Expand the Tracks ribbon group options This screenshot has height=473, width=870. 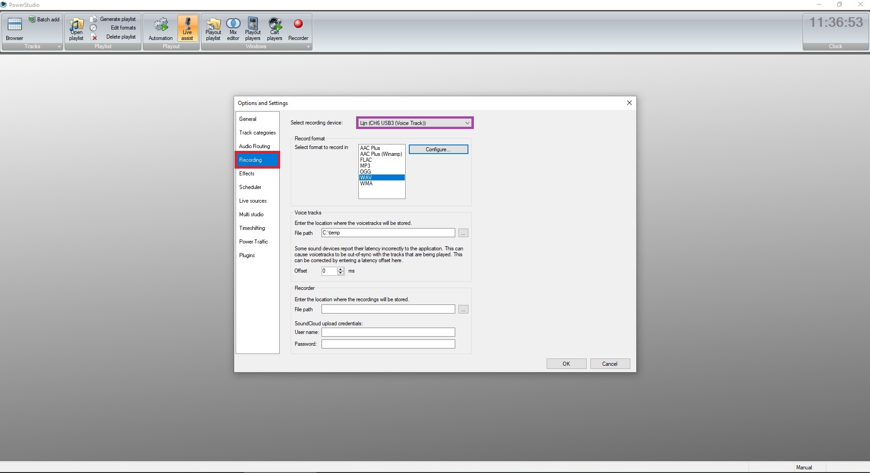tap(59, 47)
